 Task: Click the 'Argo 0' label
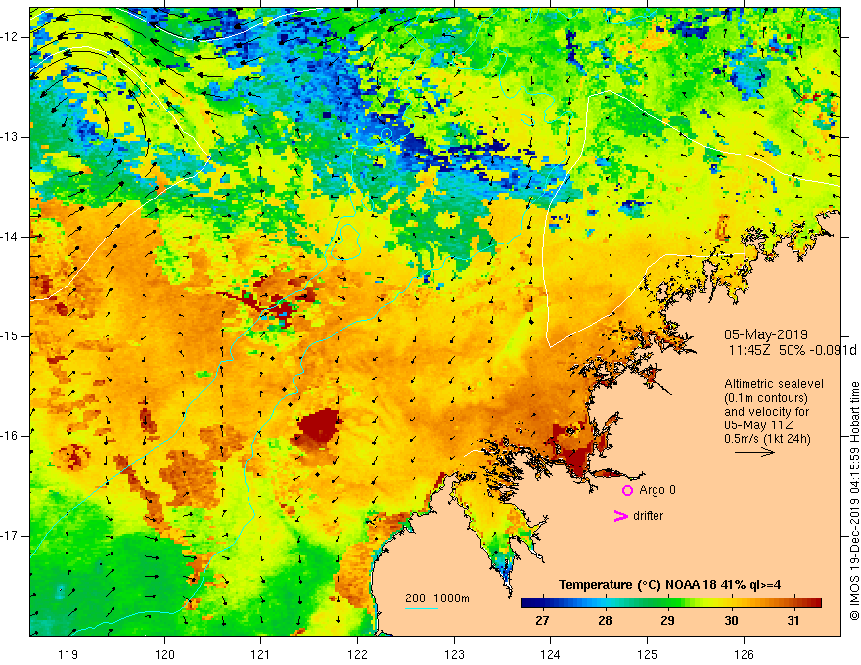click(x=657, y=489)
